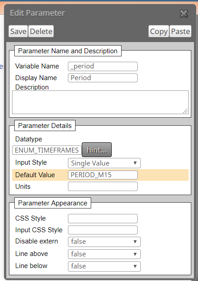Edit the Default Value field
The image size is (198, 281).
click(103, 175)
